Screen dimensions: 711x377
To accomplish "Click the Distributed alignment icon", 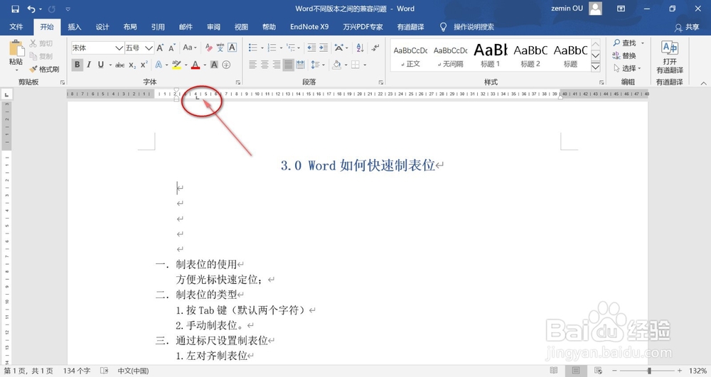I will click(300, 65).
